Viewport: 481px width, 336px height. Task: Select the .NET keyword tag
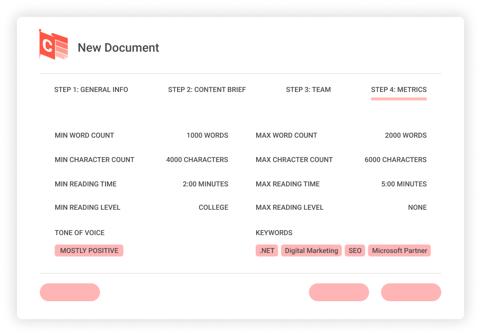coord(267,251)
